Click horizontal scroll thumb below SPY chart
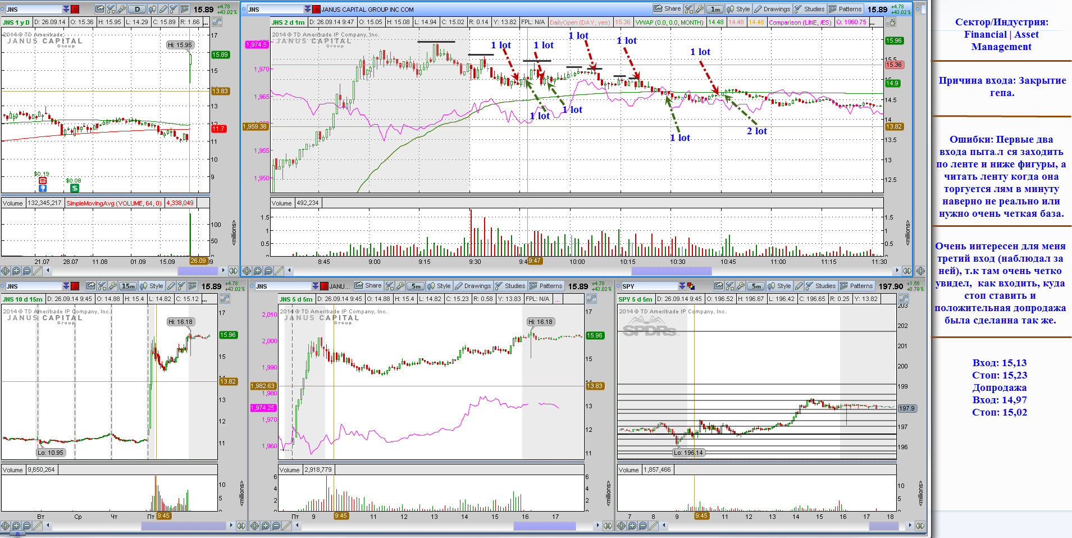This screenshot has height=538, width=1072. [884, 526]
